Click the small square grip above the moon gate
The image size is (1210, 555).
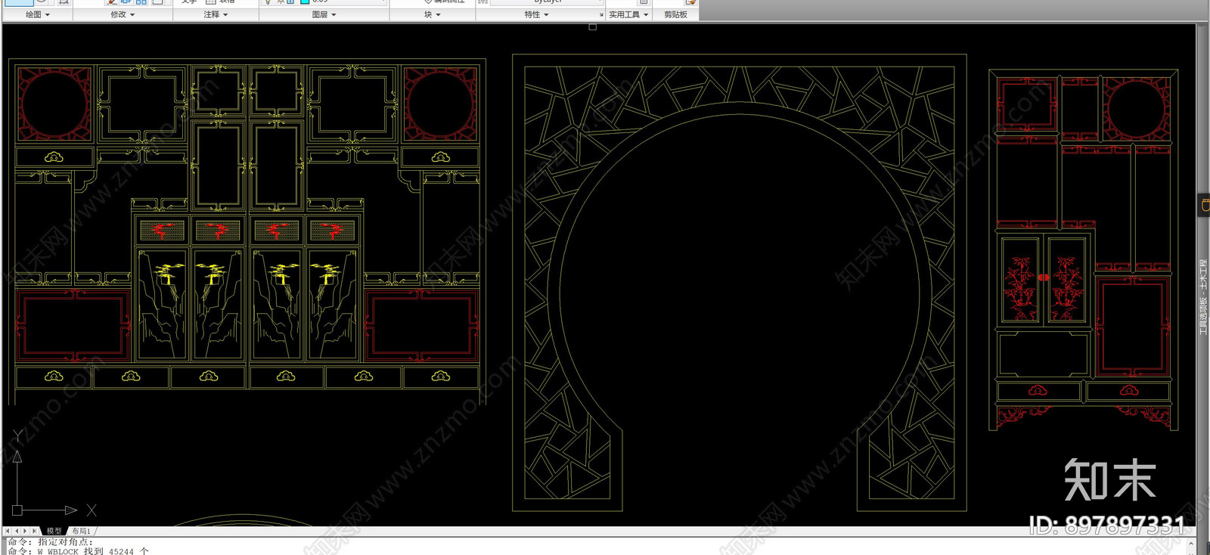coord(593,27)
